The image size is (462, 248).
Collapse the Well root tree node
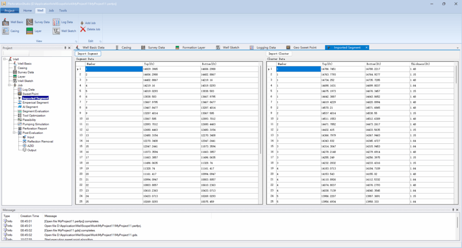click(x=5, y=59)
